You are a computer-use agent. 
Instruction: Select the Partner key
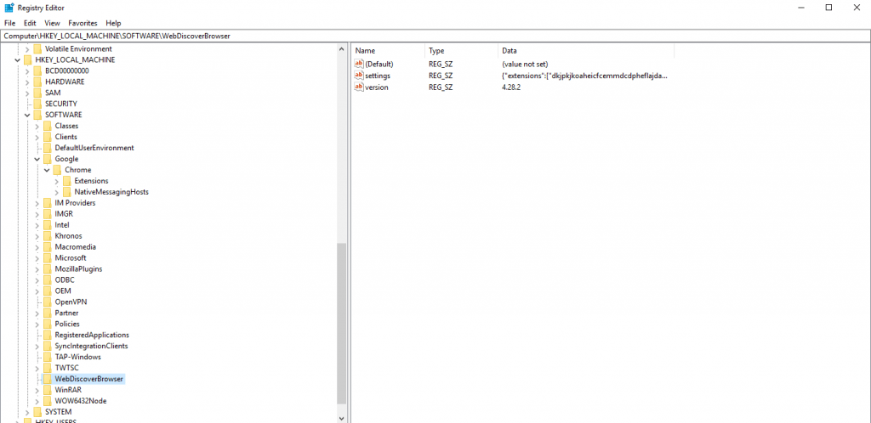66,313
